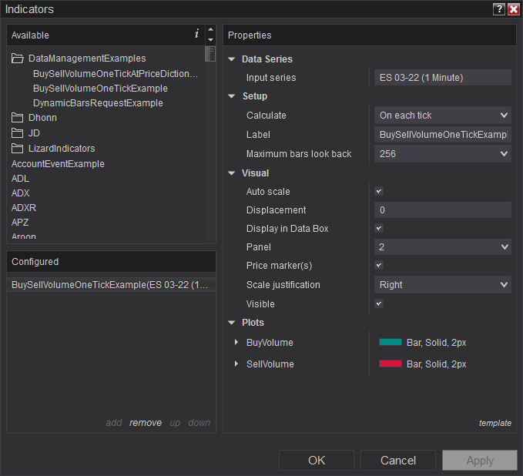523x476 pixels.
Task: Click the JD folder icon
Action: (18, 133)
